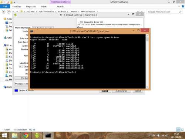Click Properties icon in quick access toolbar
This screenshot has height=139, width=185.
click(x=7, y=2)
